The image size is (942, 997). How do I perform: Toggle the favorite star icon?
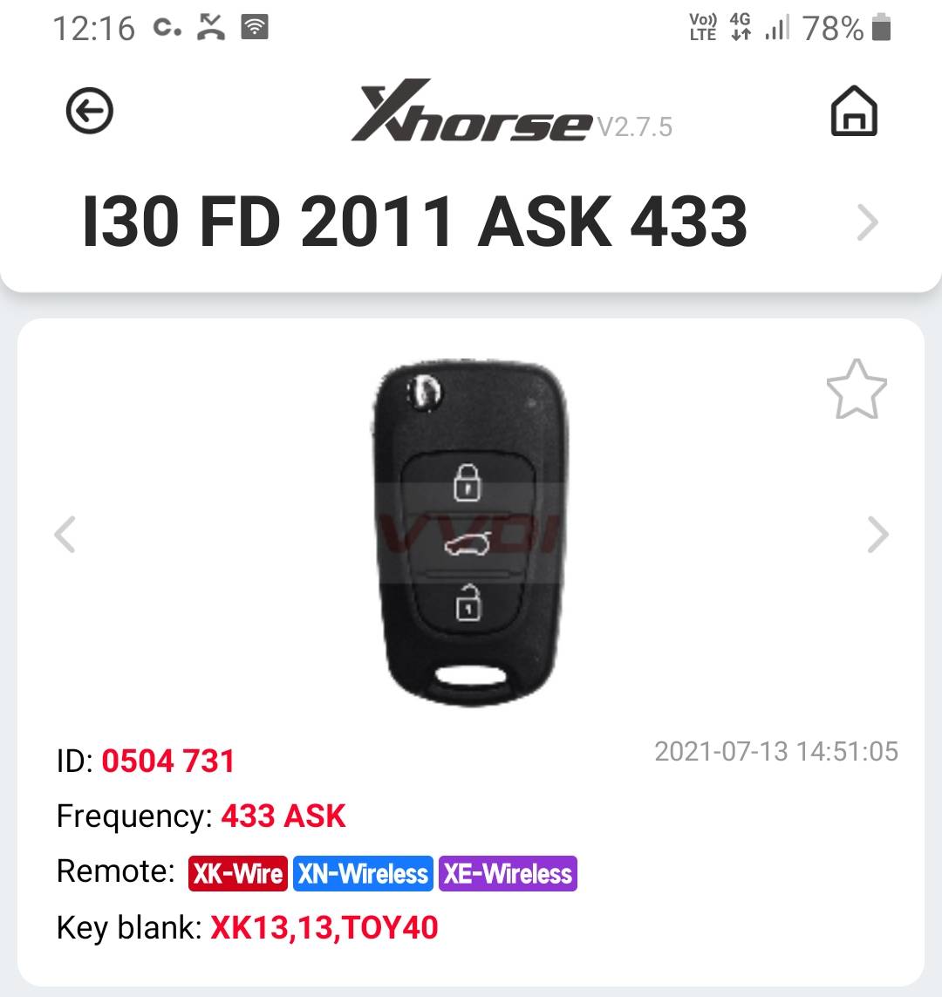[x=857, y=389]
